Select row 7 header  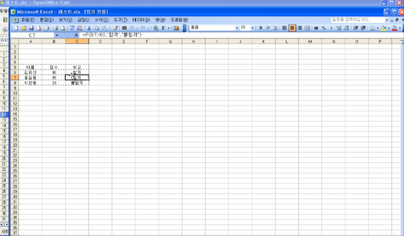point(15,77)
